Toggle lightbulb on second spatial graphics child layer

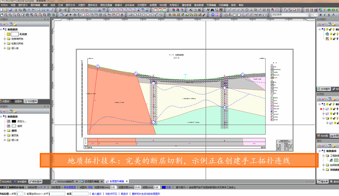point(337,39)
